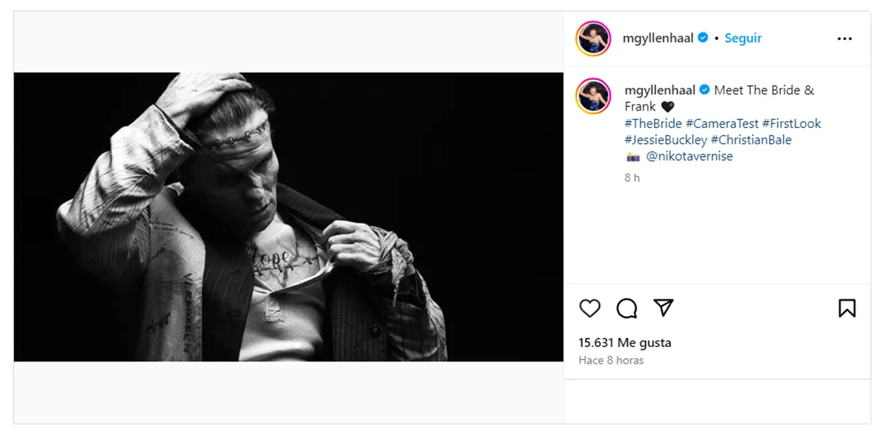This screenshot has height=439, width=886.
Task: Open the #JessieBuckley hashtag
Action: (x=665, y=140)
